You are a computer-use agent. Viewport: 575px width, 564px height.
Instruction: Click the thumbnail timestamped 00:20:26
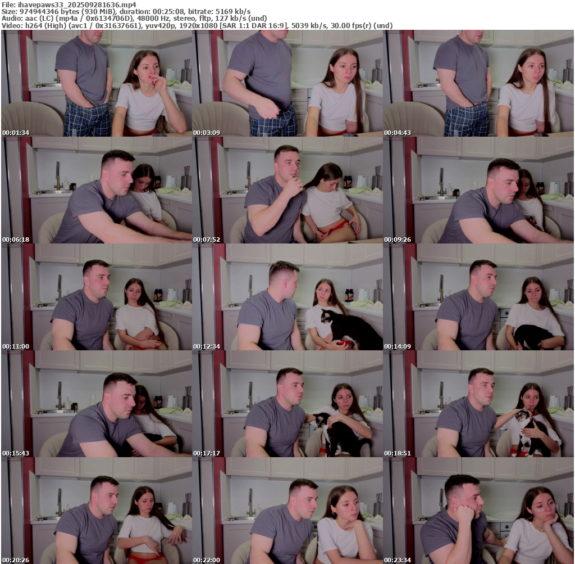(96, 511)
